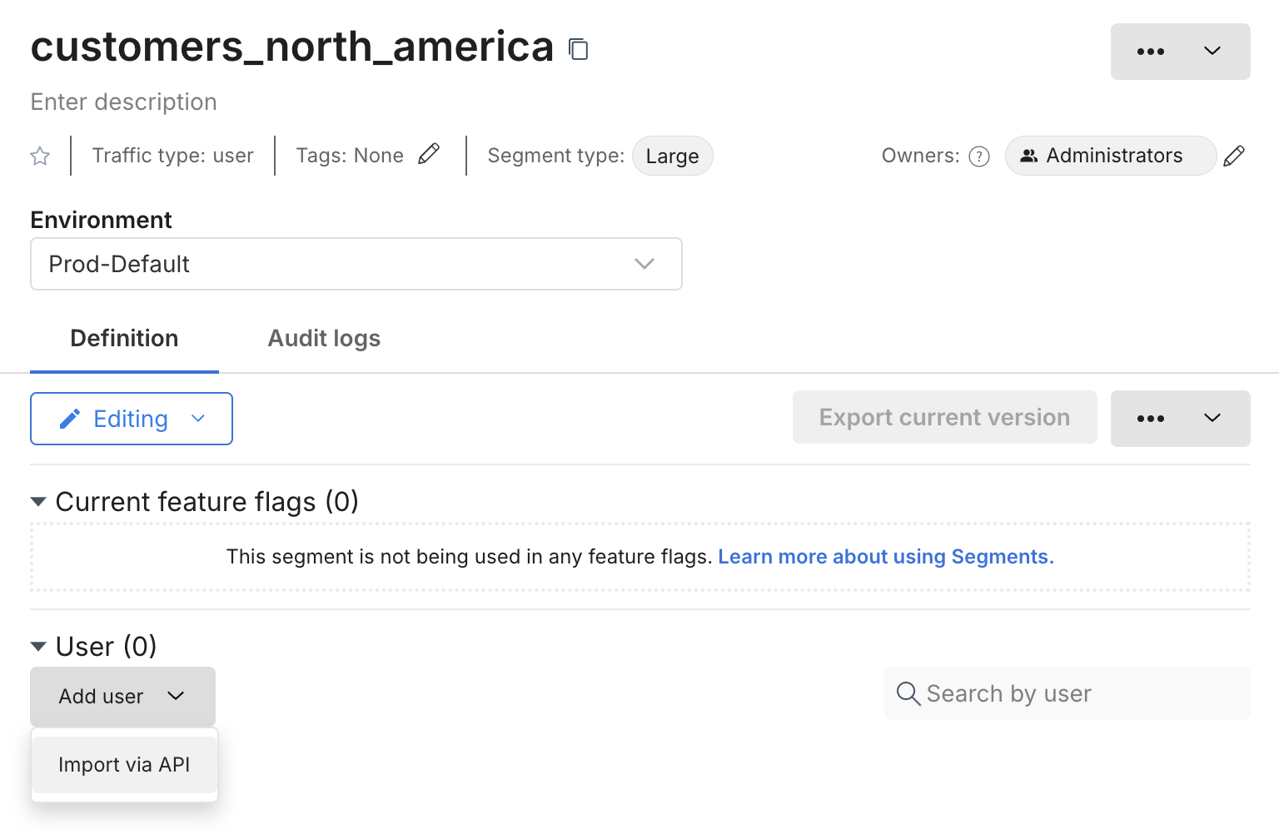Open the top three-dots segment actions menu
The image size is (1279, 834).
(x=1179, y=52)
